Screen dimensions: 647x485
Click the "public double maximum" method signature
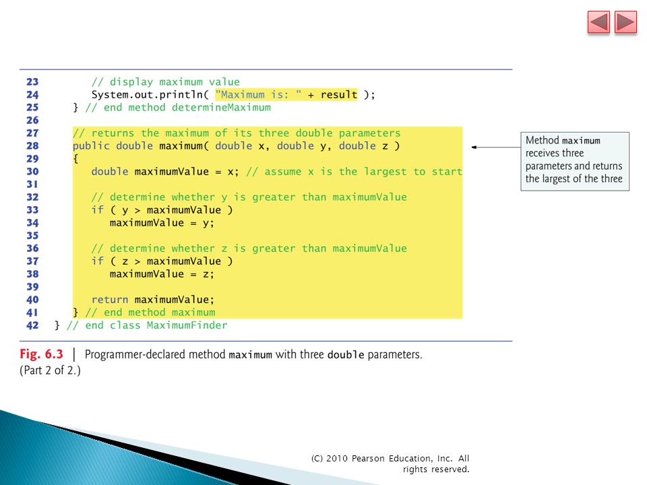click(236, 146)
